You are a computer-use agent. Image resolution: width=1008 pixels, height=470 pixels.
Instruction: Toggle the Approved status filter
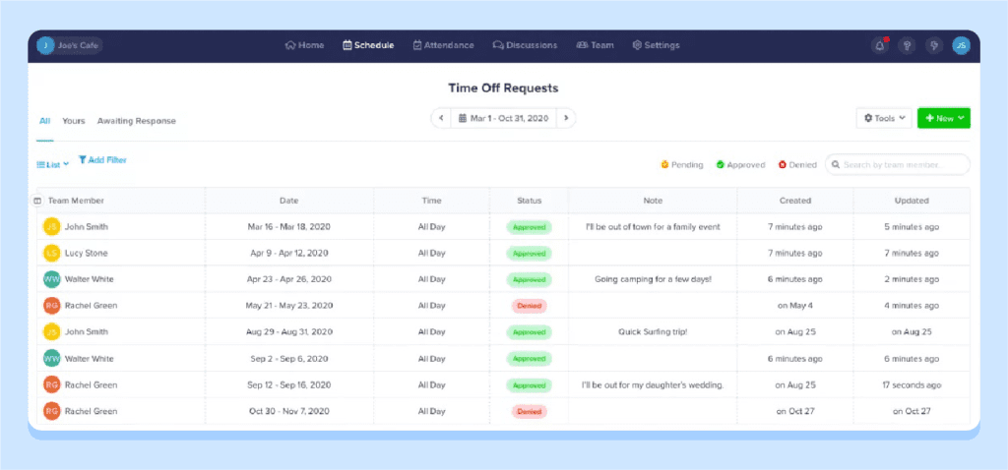740,165
